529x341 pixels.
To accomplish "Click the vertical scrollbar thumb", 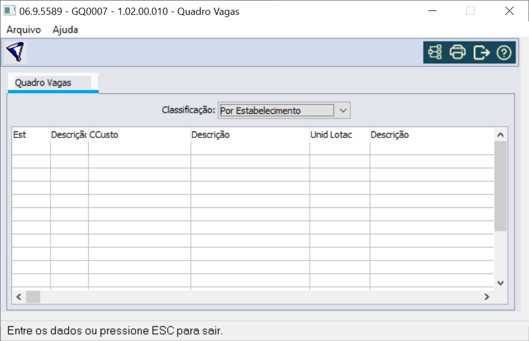I will 501,186.
